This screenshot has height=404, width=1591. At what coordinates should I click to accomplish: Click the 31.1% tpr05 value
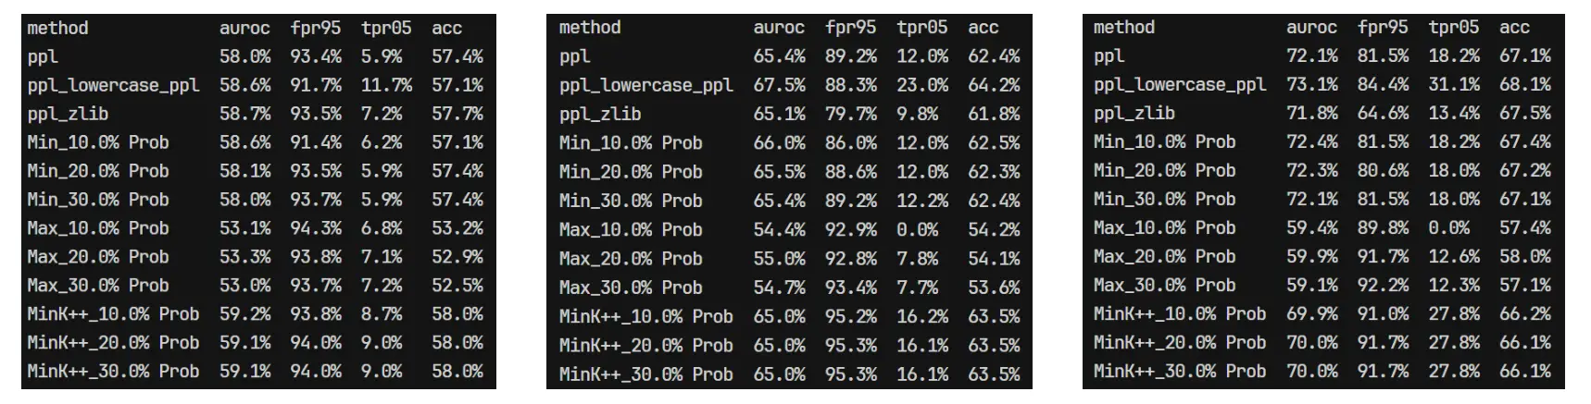1454,84
